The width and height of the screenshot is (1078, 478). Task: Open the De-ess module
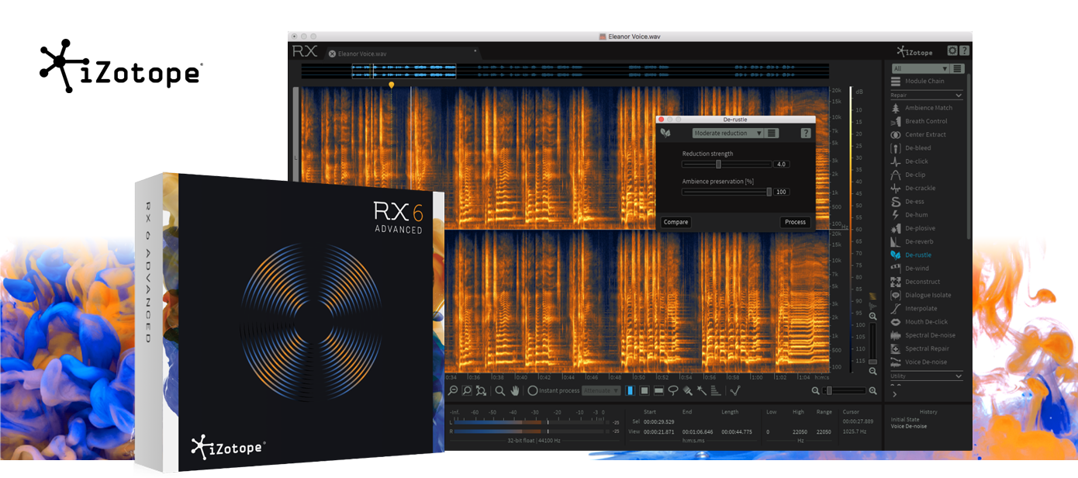point(908,202)
